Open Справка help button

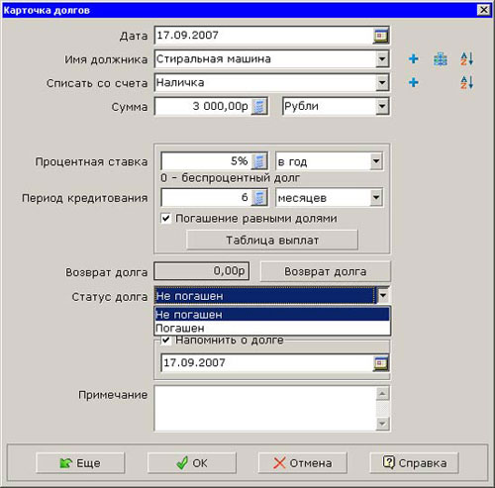pos(414,463)
